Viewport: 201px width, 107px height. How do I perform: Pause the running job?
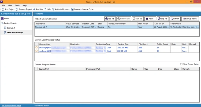click(150, 19)
